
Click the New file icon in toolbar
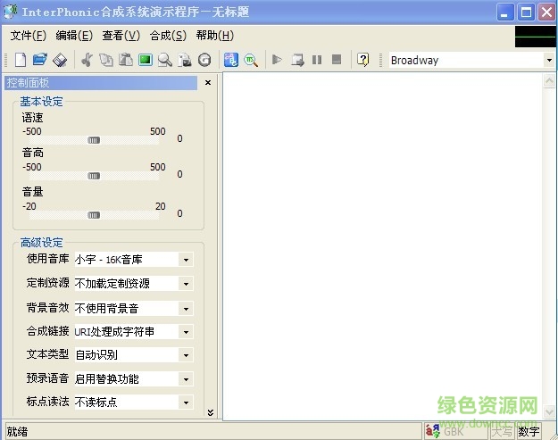click(x=20, y=60)
